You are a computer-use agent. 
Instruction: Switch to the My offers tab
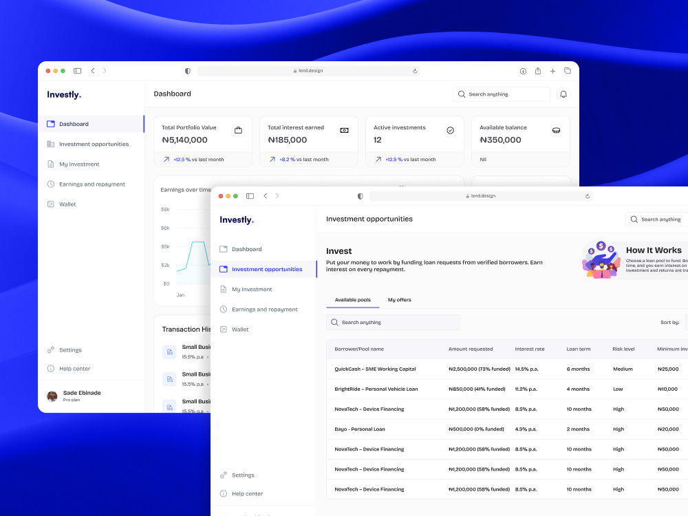tap(399, 300)
